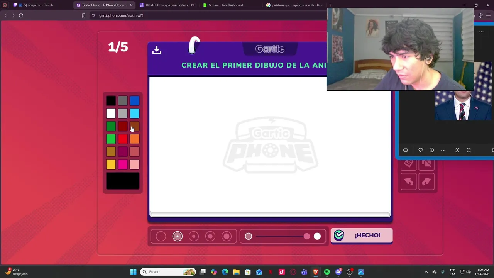The height and width of the screenshot is (278, 494).
Task: Open the weather widget showing 22°C
Action: click(16, 272)
